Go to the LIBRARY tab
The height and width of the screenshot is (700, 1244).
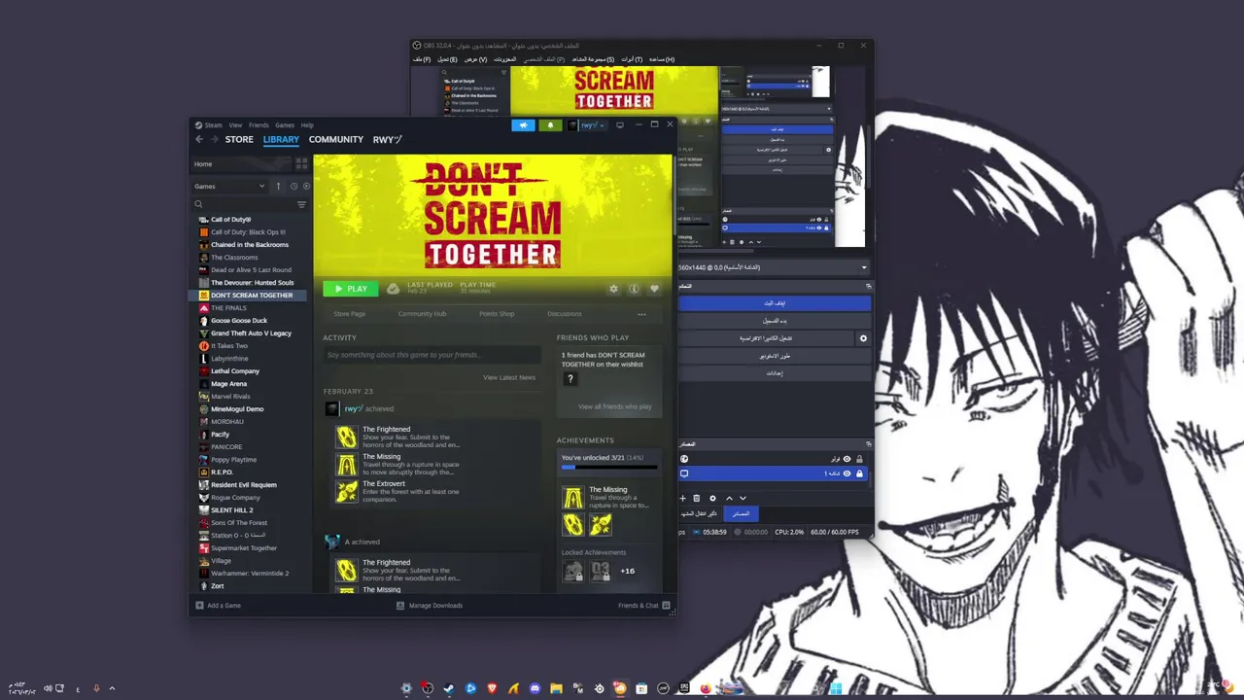tap(281, 139)
